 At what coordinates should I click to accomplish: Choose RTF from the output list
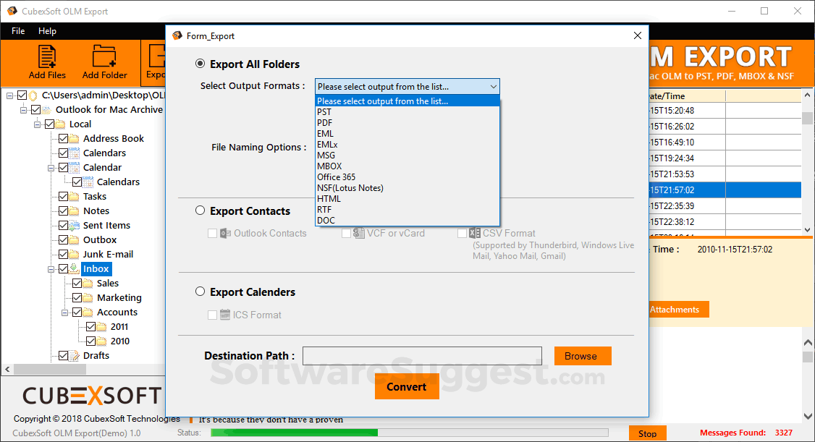coord(407,209)
